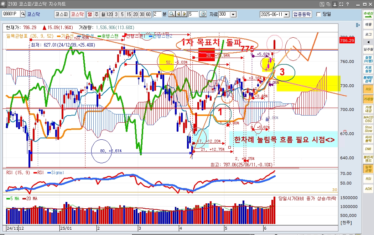Click the left arrow scroll-back icon
374x235 pixels.
click(178, 14)
